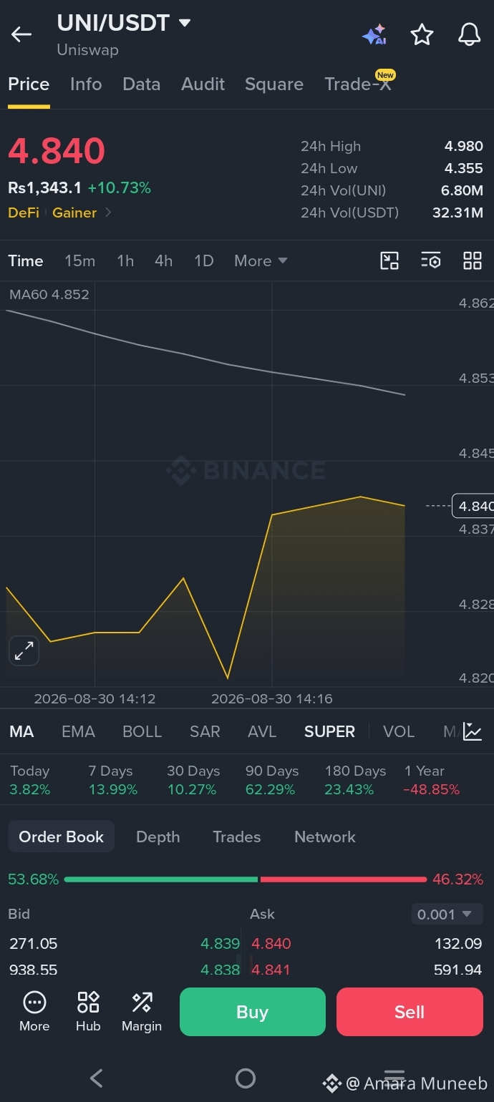Viewport: 494px width, 1102px height.
Task: Toggle the AVL indicator
Action: pyautogui.click(x=262, y=731)
